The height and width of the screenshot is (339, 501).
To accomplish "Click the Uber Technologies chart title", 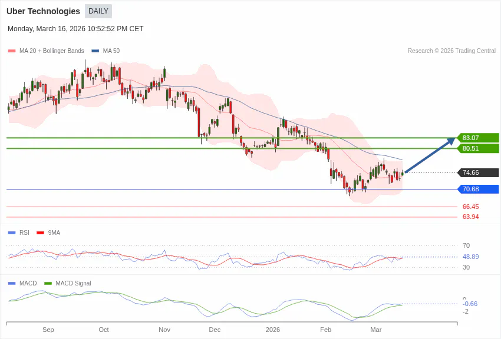I will [x=43, y=11].
